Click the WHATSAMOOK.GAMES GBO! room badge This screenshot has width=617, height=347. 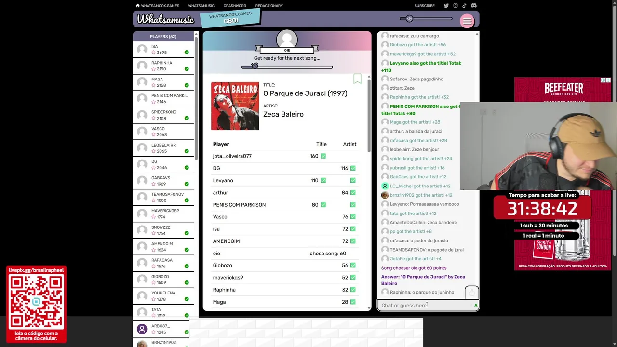click(x=230, y=18)
